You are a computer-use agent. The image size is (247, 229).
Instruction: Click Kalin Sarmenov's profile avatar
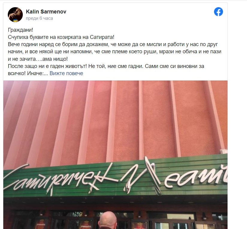pos(15,15)
